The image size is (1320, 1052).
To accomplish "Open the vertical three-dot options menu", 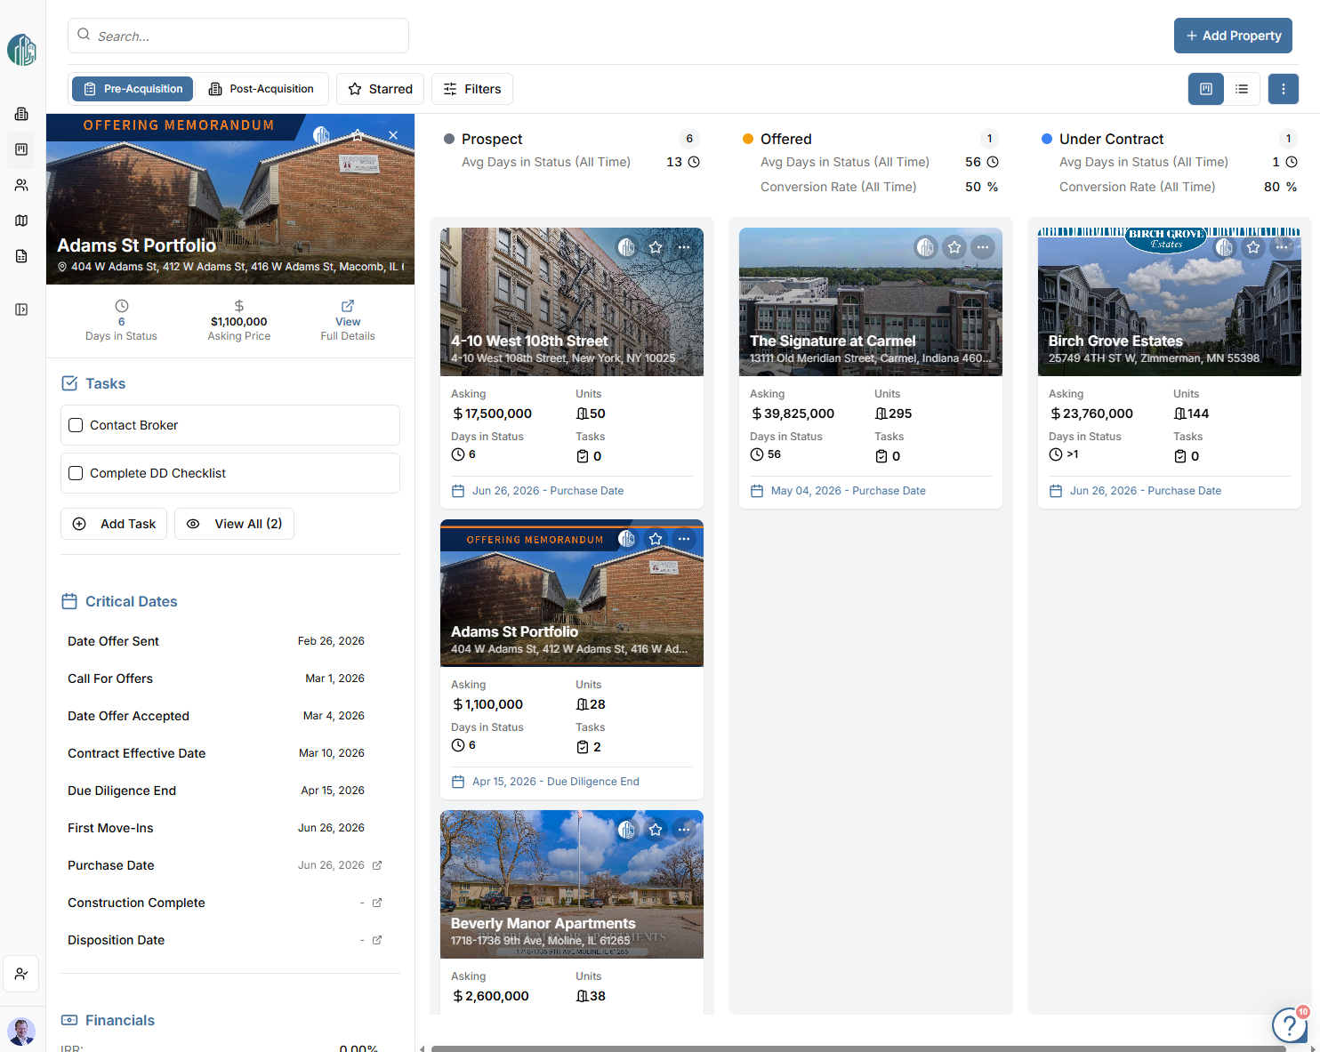I will coord(1283,89).
